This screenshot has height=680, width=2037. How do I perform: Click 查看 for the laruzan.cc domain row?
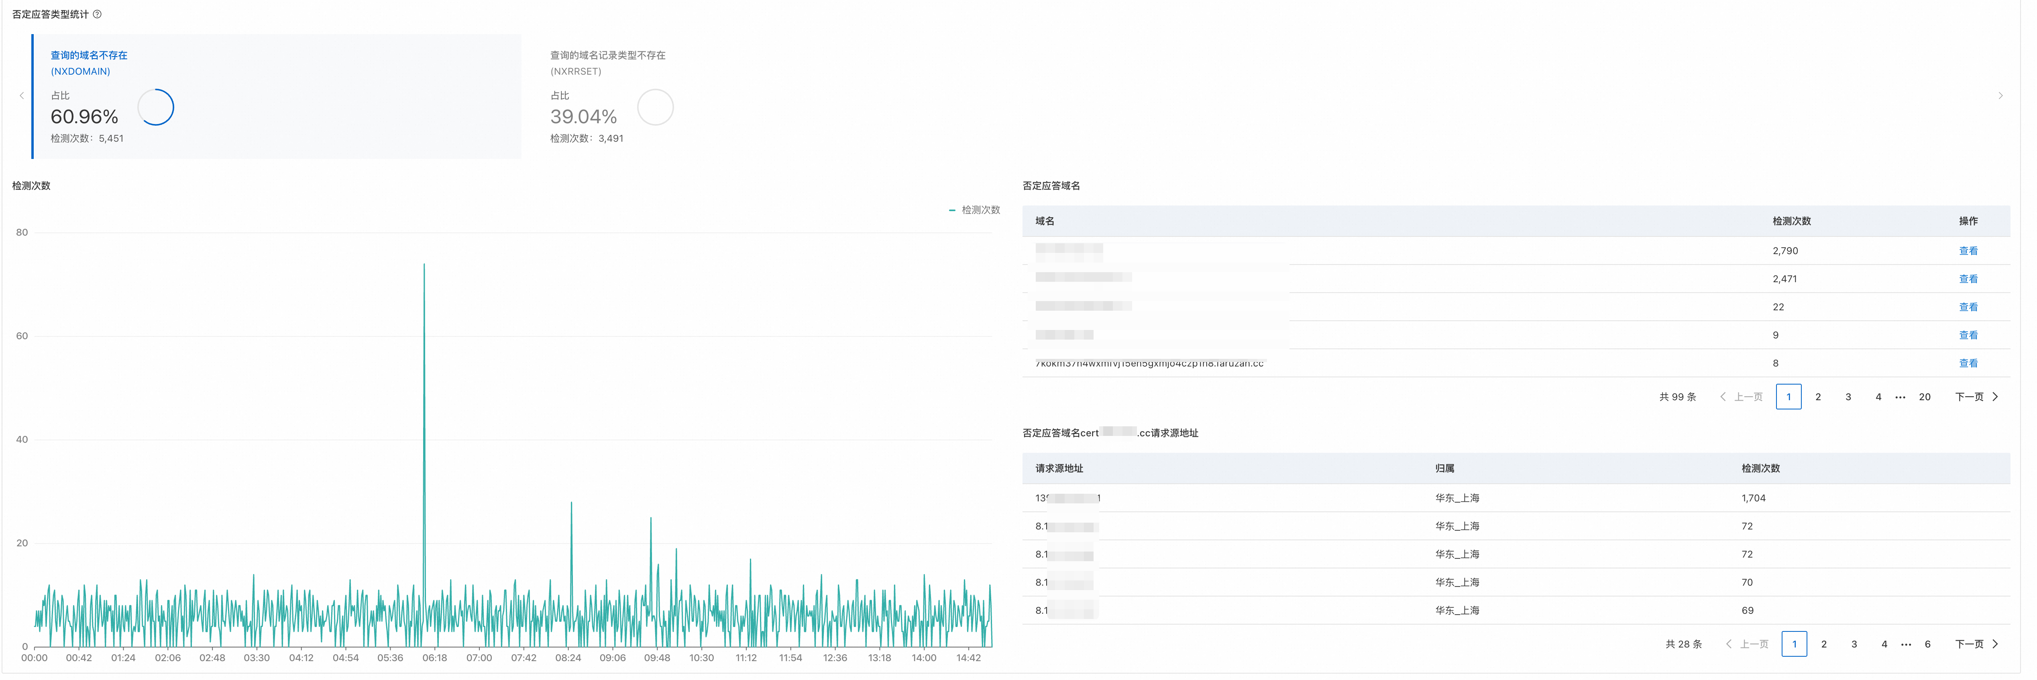(x=1968, y=364)
